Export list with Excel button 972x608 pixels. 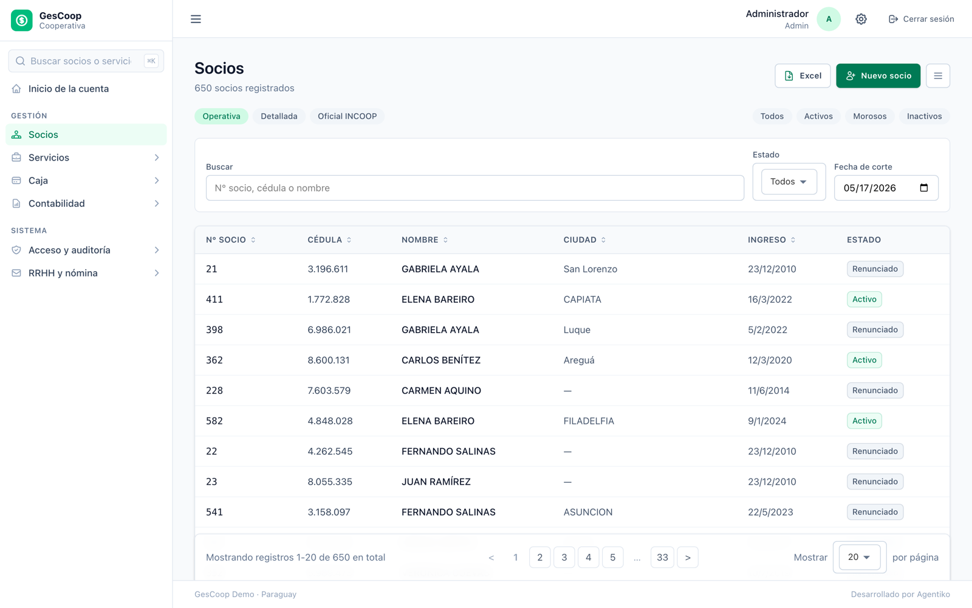coord(803,76)
